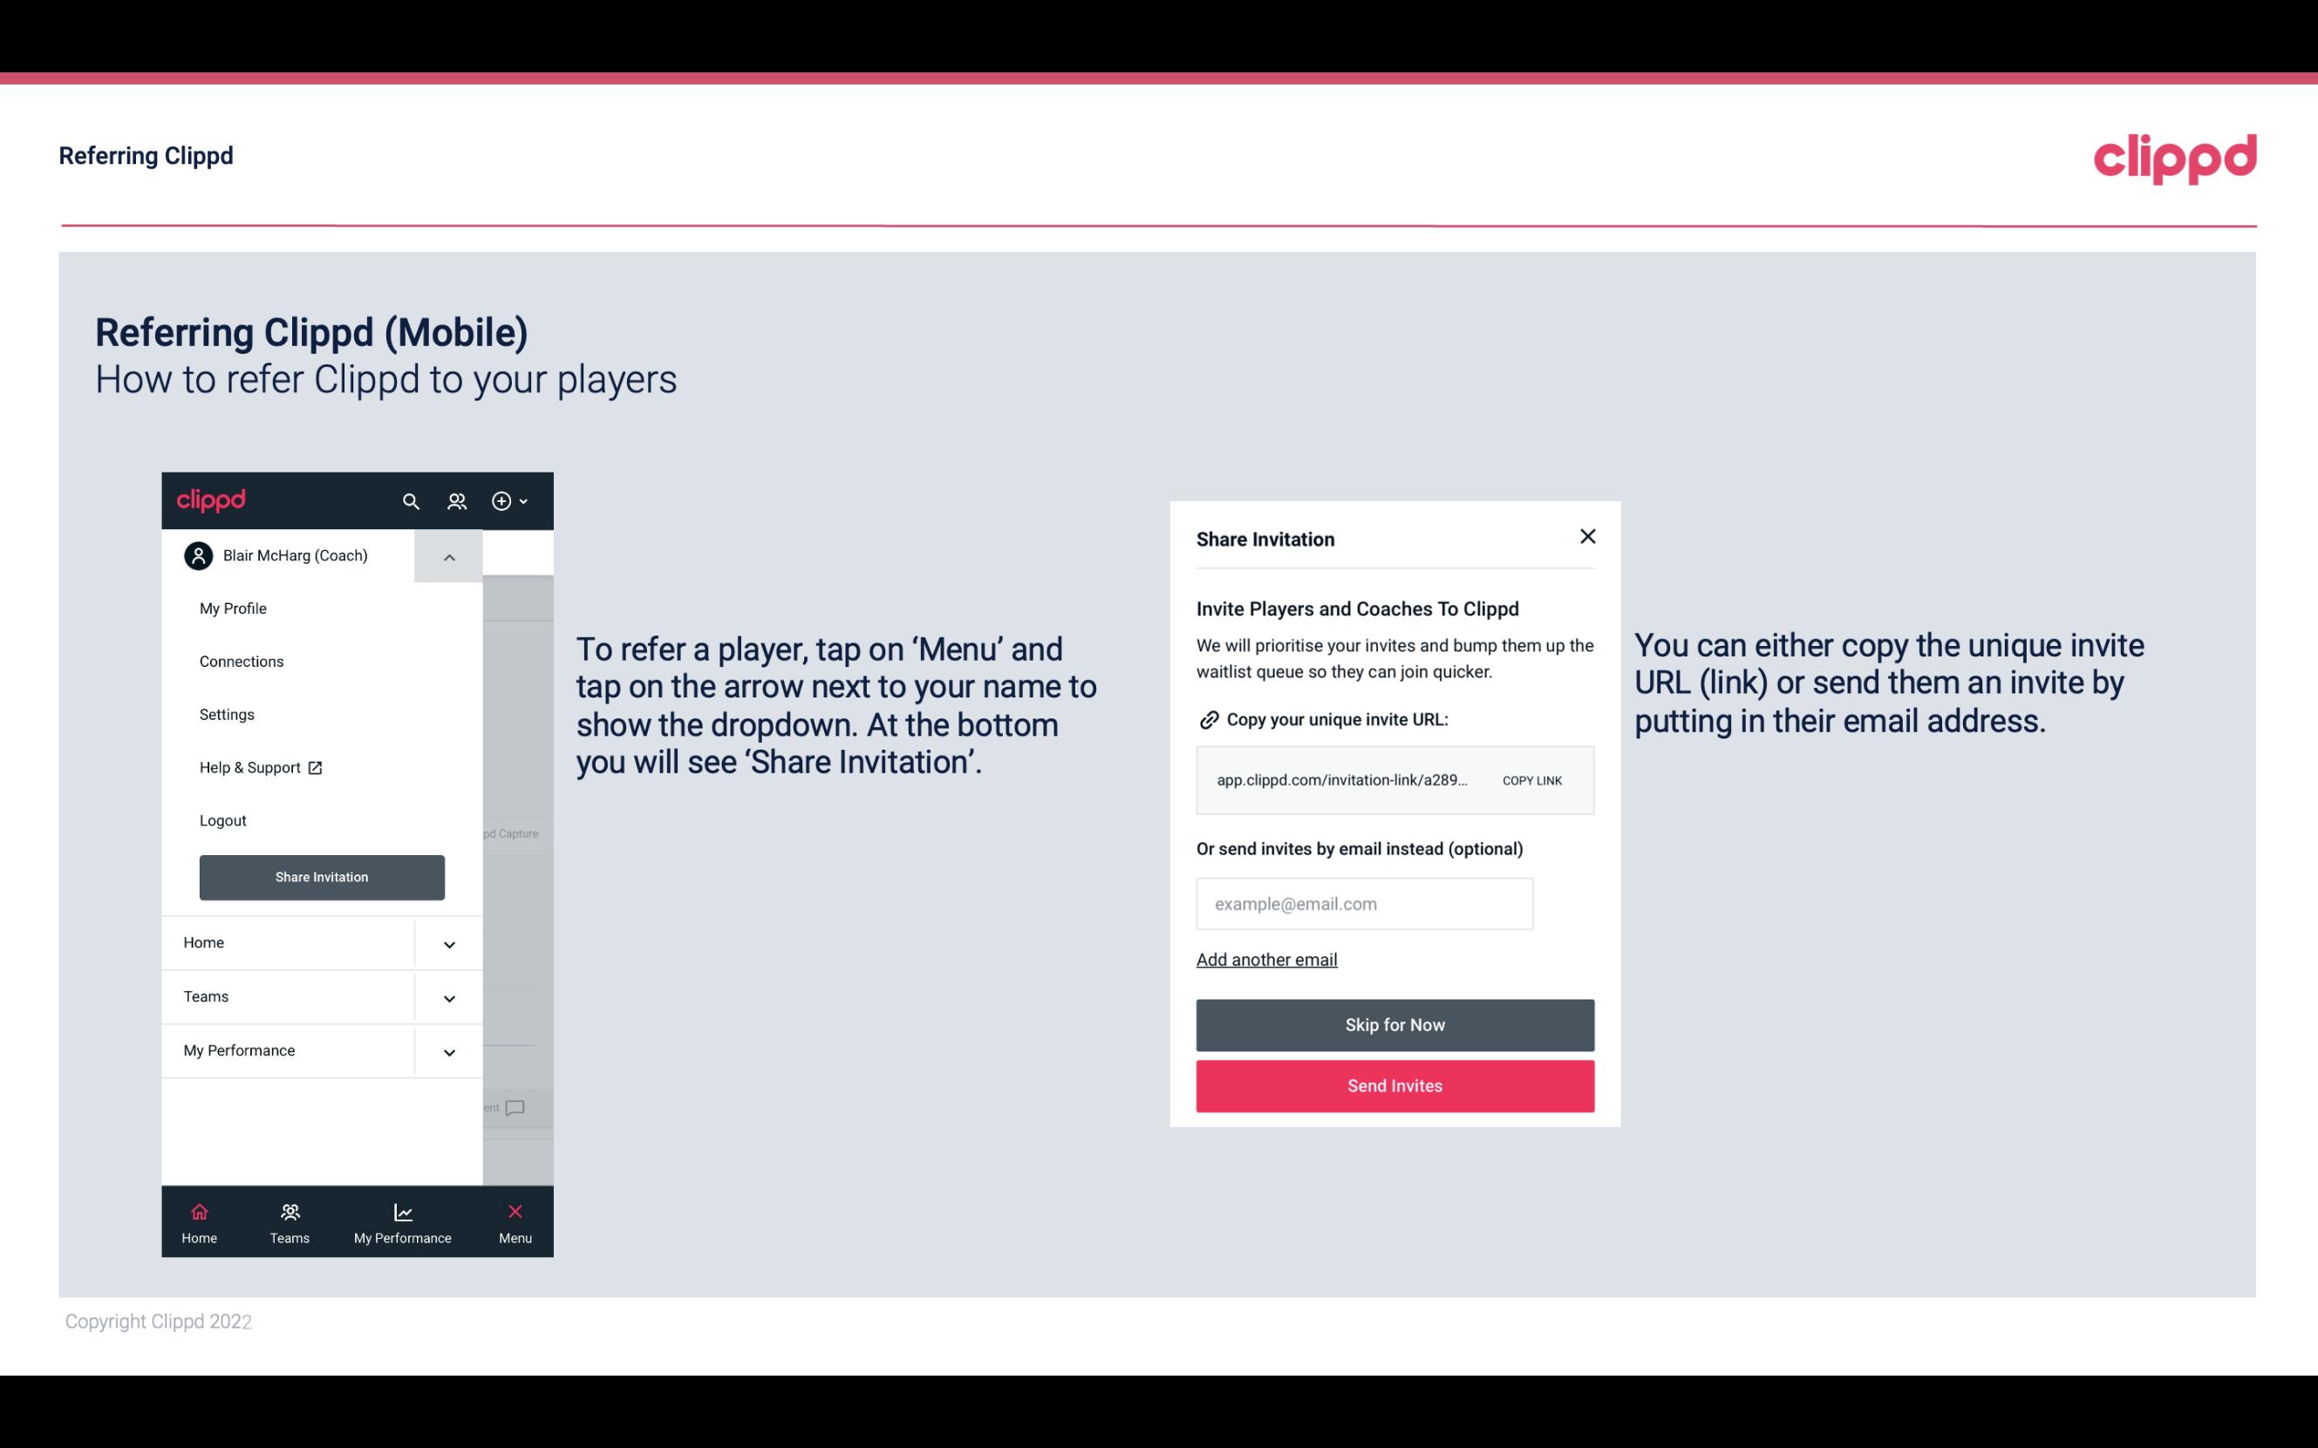Screen dimensions: 2318x1448
Task: Click Send Invites button
Action: click(1395, 1086)
